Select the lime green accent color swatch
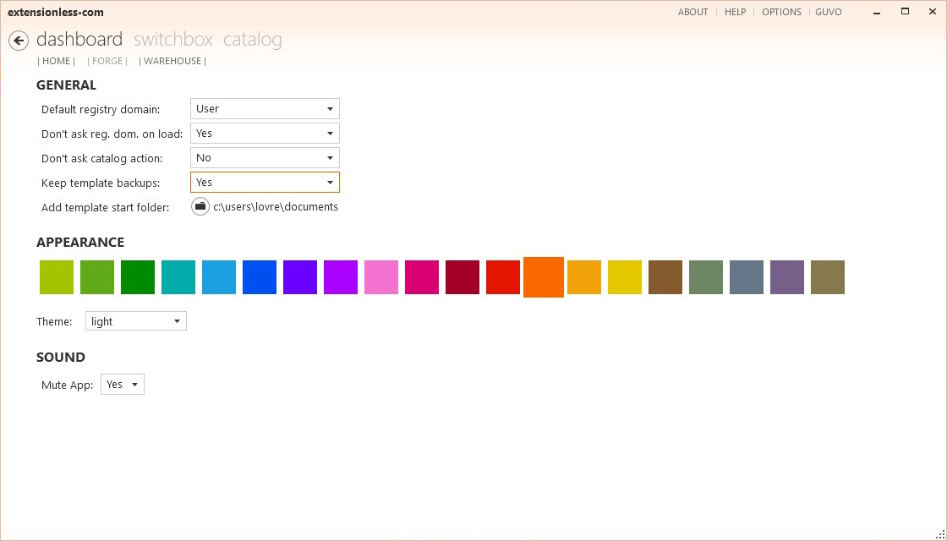Image resolution: width=947 pixels, height=541 pixels. point(56,276)
